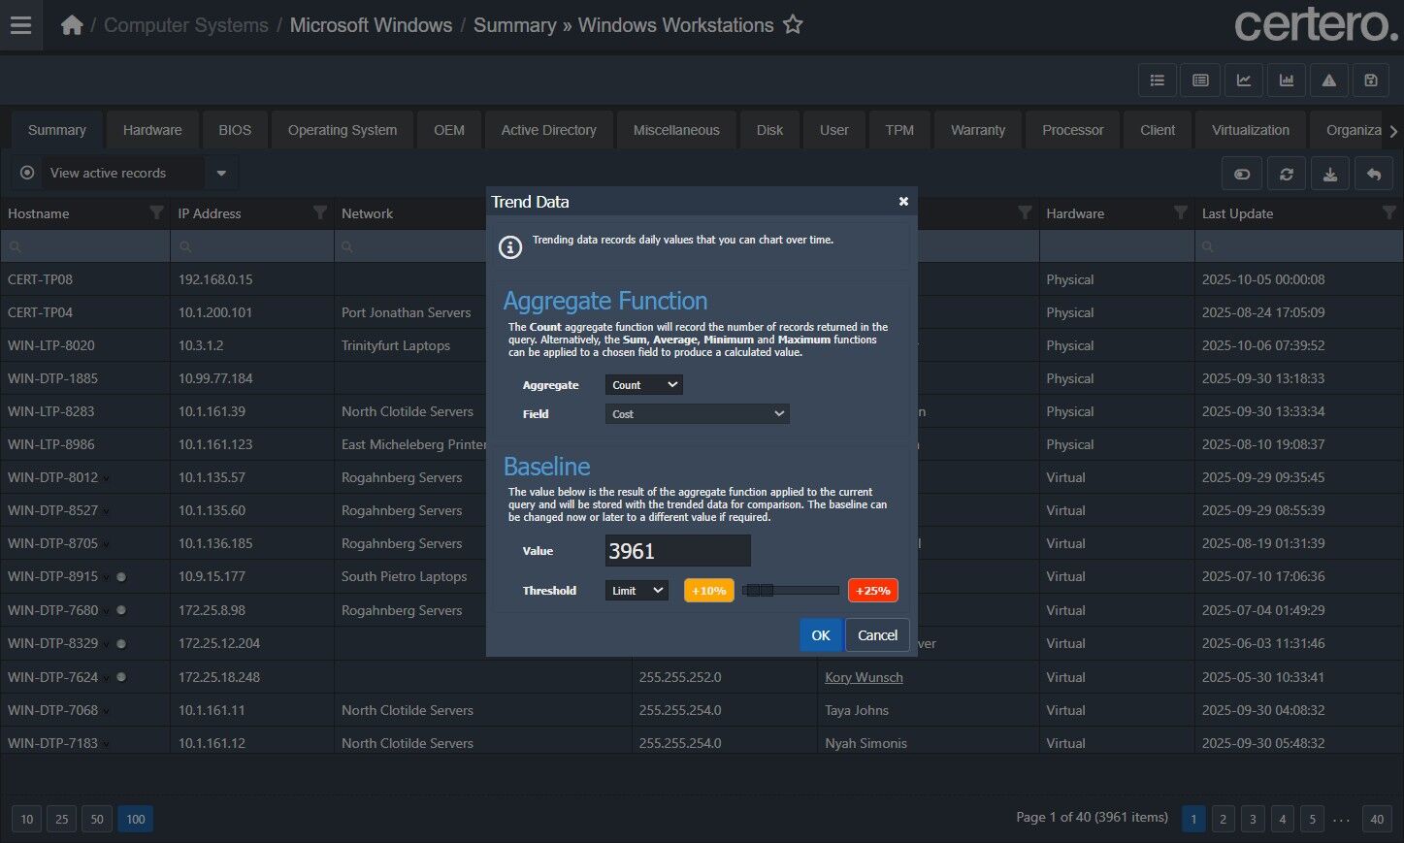Click the threshold range slider track
The width and height of the screenshot is (1404, 843).
[x=805, y=591]
